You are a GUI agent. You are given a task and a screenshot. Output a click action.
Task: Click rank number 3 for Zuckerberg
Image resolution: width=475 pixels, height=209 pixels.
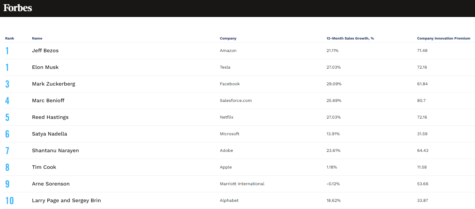click(7, 84)
